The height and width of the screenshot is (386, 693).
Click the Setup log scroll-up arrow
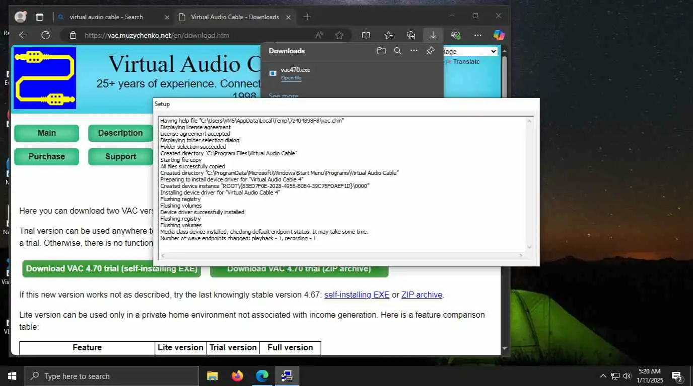pyautogui.click(x=529, y=121)
